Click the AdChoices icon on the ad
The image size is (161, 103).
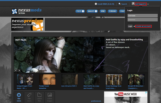[146, 92]
